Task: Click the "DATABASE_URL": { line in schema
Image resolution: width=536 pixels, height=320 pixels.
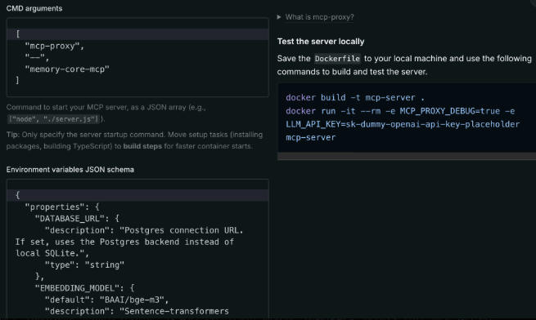Action: coord(77,219)
